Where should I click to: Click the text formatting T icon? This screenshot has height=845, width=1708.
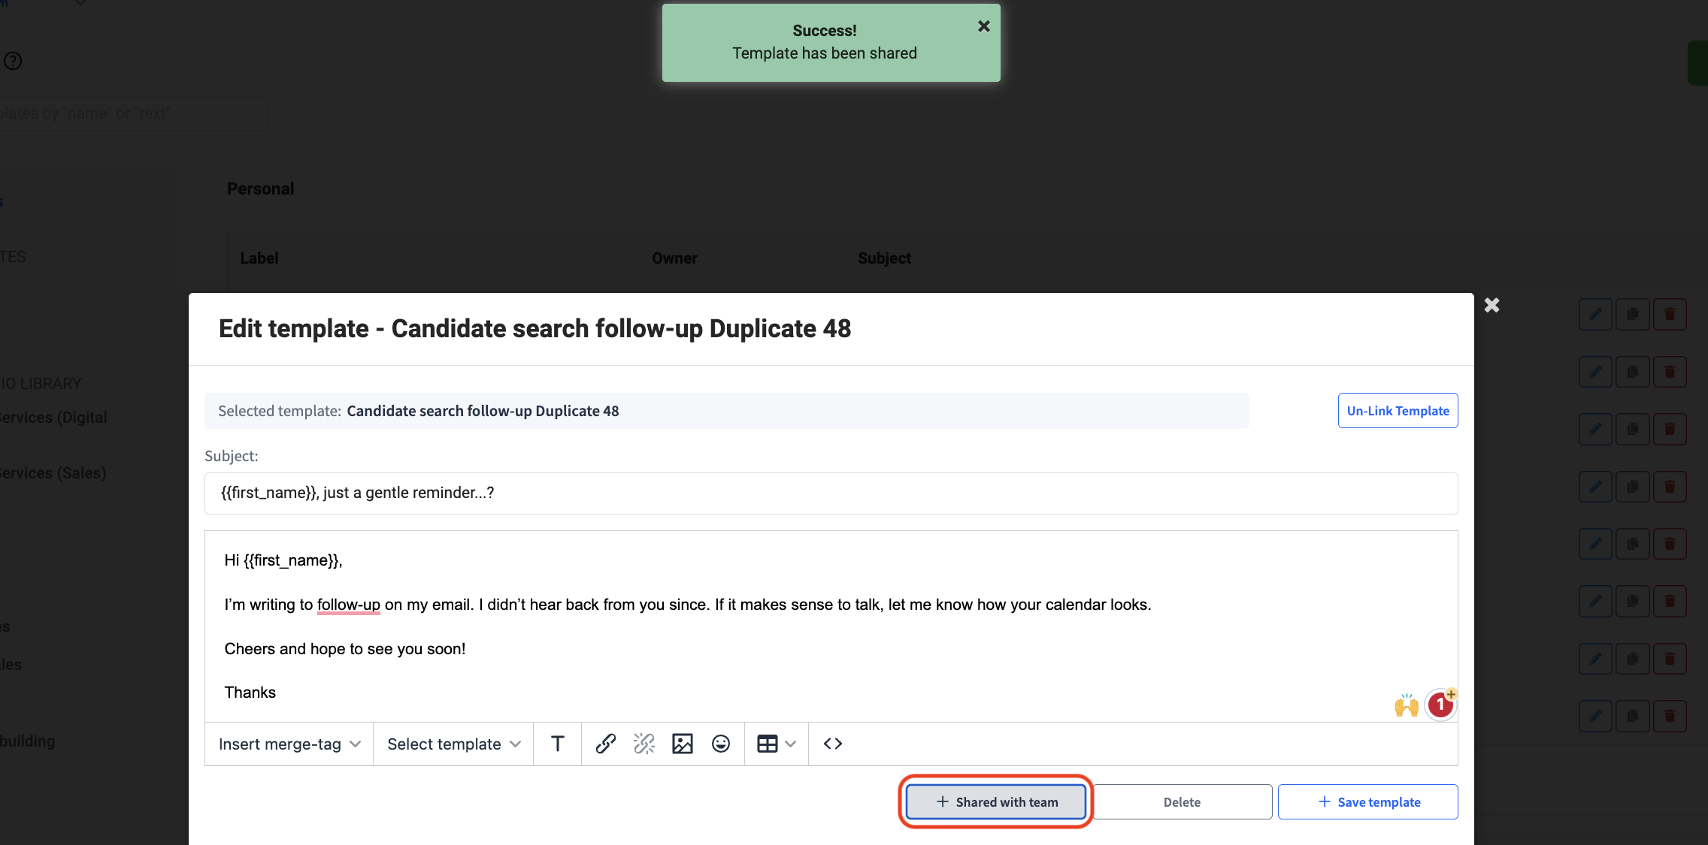(557, 744)
